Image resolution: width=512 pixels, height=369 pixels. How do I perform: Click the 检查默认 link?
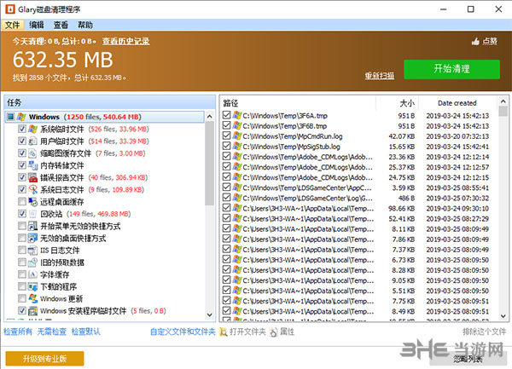pos(86,332)
